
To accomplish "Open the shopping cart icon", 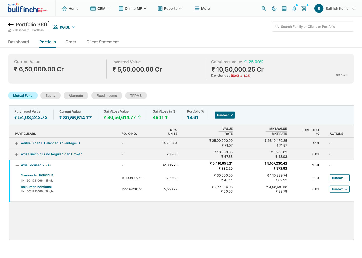I will coord(304,8).
